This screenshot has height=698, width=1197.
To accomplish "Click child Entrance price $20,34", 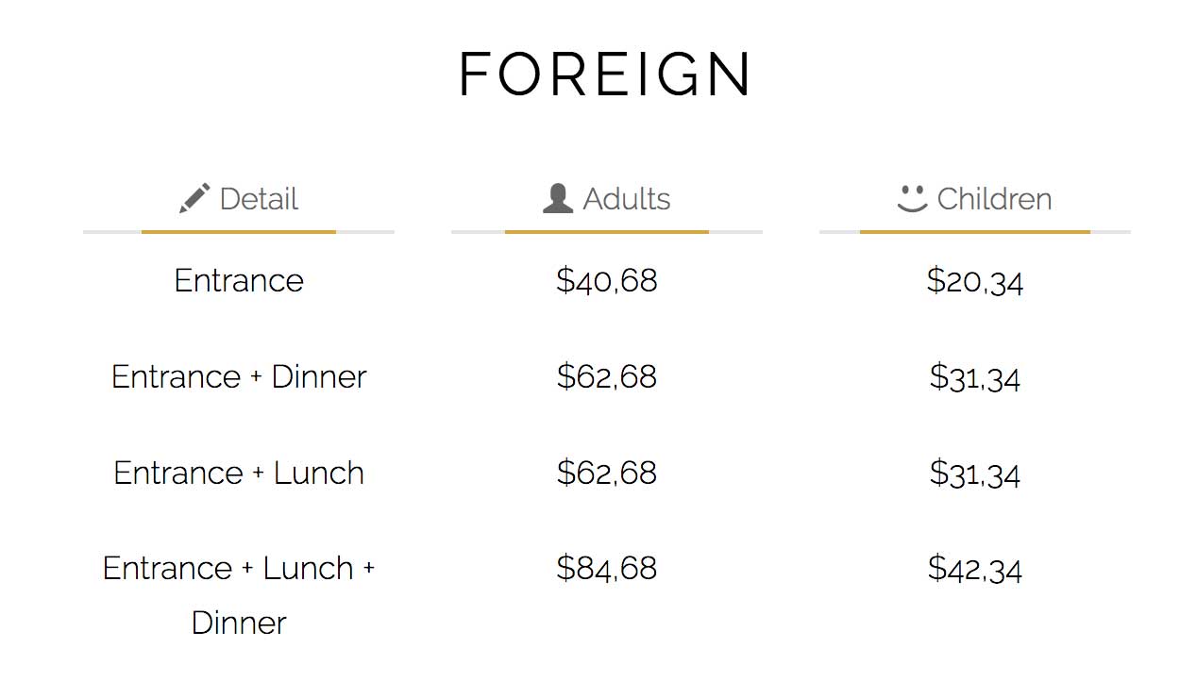I will coord(975,281).
